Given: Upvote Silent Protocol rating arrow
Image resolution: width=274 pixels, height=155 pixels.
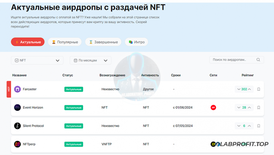Looking at the screenshot, I should [x=250, y=126].
